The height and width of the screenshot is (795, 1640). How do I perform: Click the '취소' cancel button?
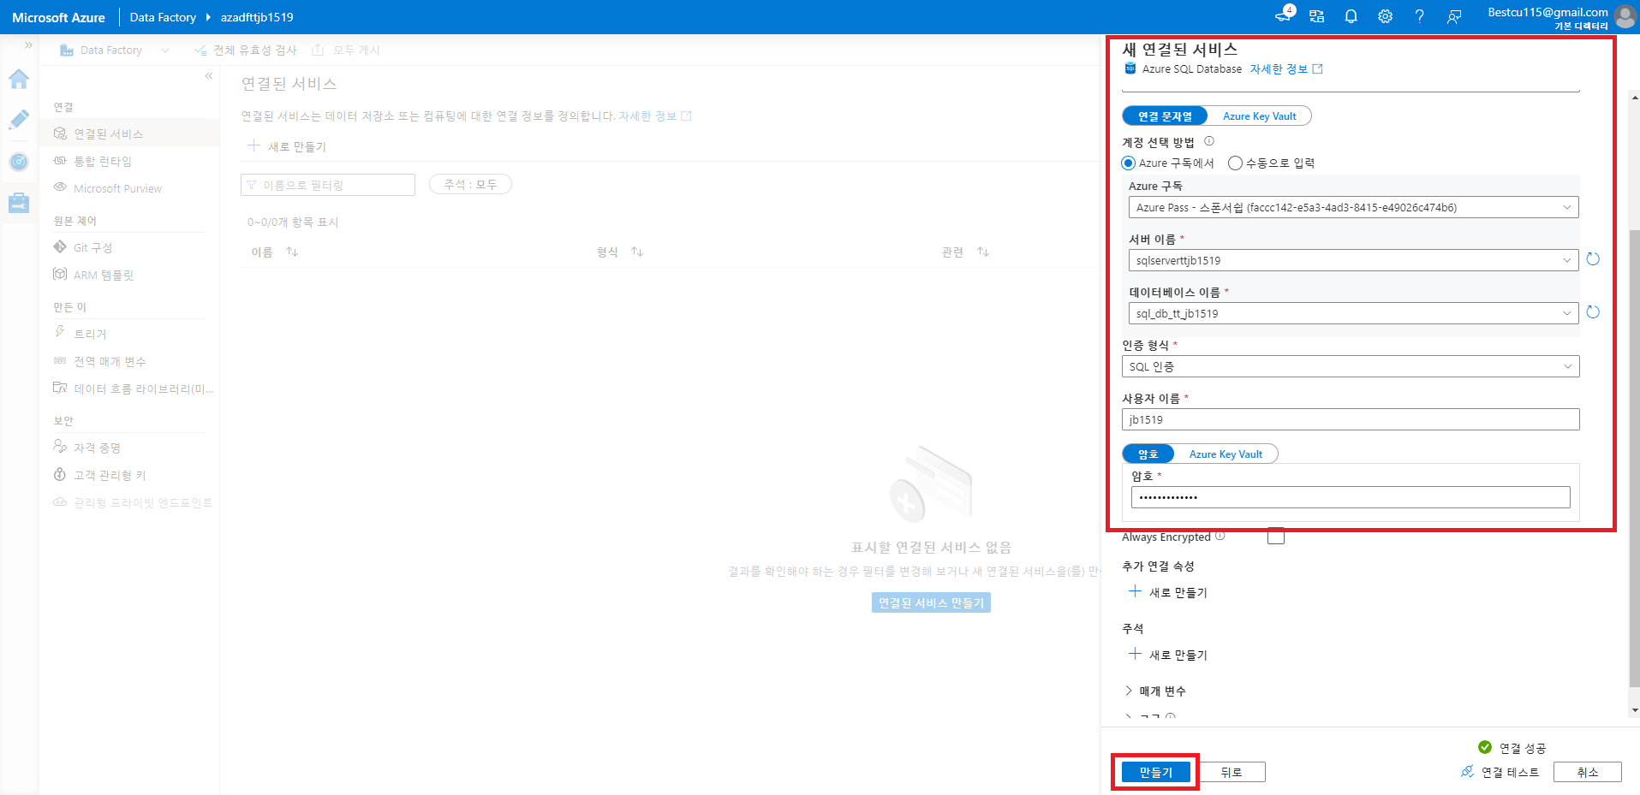1588,772
